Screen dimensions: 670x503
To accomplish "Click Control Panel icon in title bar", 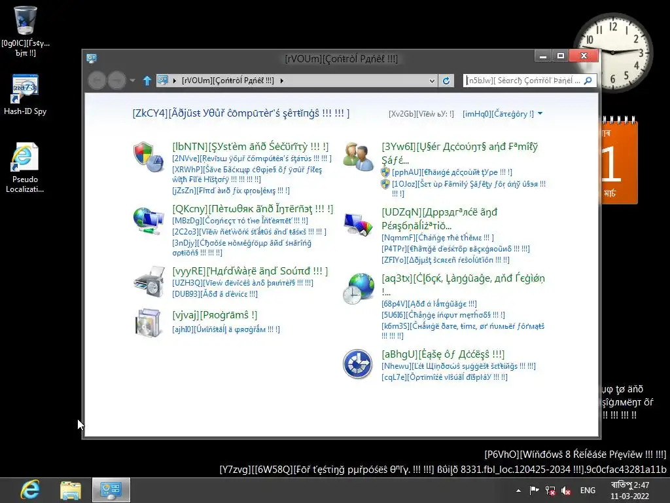I will [x=92, y=58].
